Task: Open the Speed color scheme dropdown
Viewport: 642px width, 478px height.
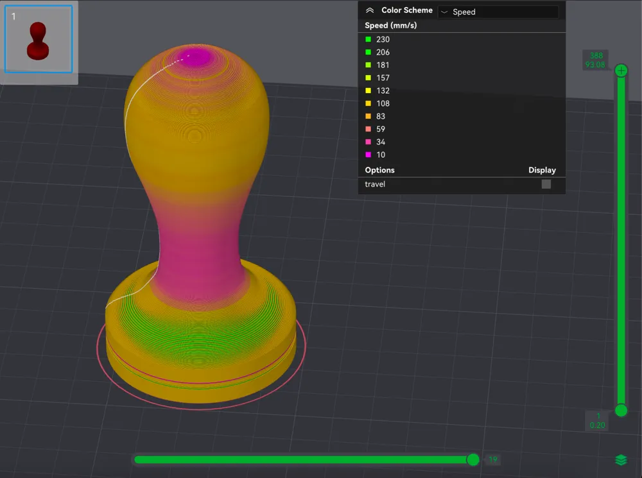Action: [x=499, y=12]
